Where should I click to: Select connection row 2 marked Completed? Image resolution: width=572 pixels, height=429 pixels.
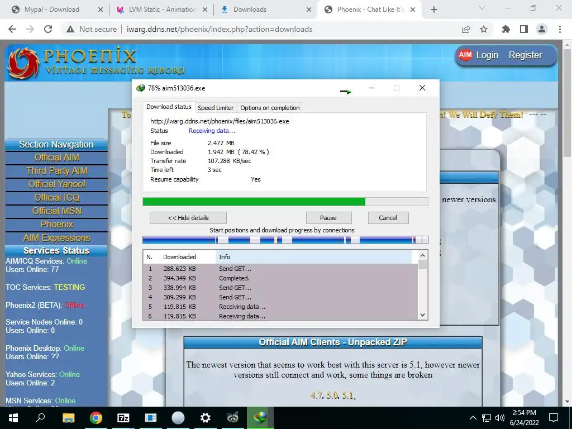point(280,278)
